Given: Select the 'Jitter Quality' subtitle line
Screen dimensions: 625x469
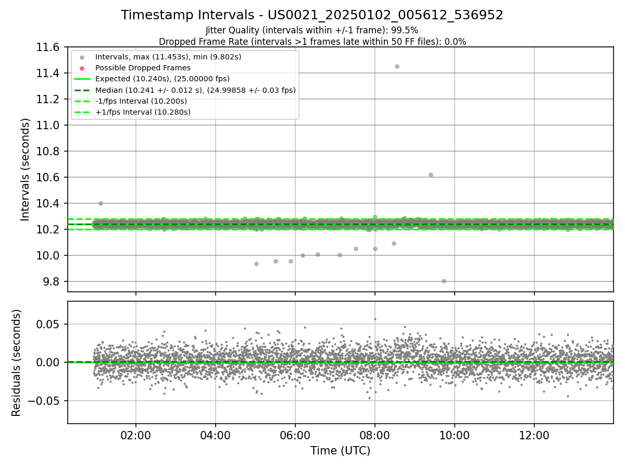Looking at the screenshot, I should pos(312,30).
